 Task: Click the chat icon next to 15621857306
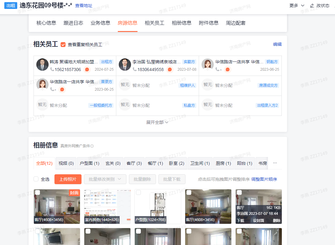click(x=87, y=69)
